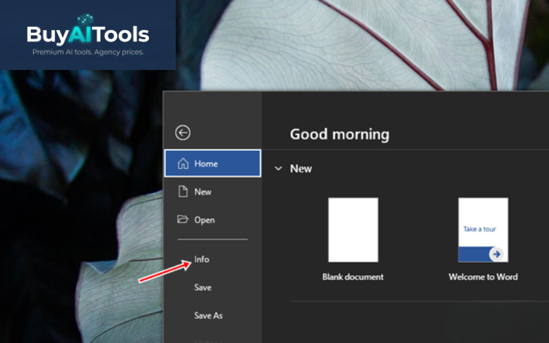Viewport: 549px width, 343px height.
Task: Open the Info menu item
Action: [x=202, y=259]
